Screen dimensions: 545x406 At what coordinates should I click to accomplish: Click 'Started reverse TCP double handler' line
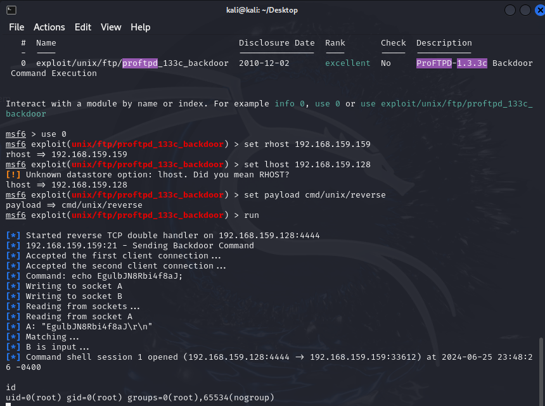pyautogui.click(x=163, y=236)
